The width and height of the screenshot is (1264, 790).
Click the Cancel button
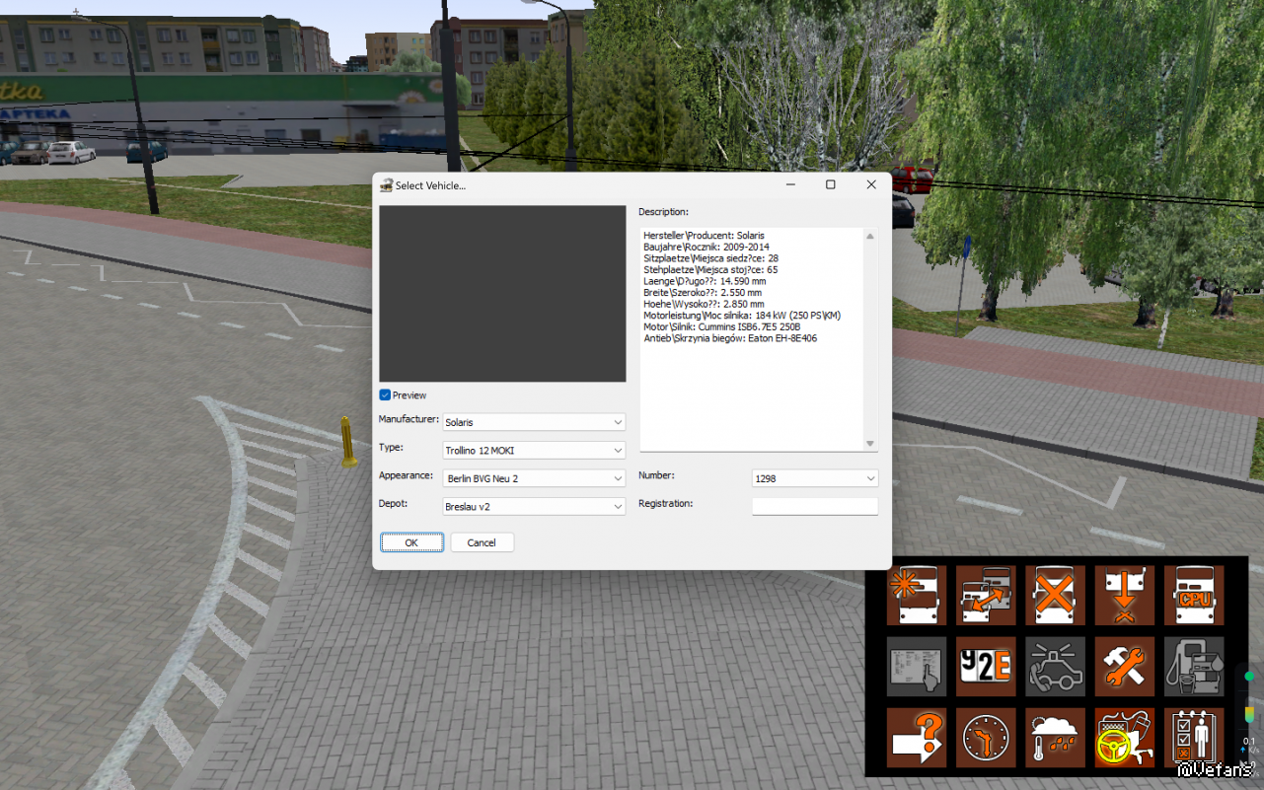coord(482,542)
